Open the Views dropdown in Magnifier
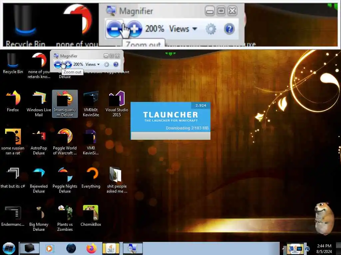The width and height of the screenshot is (341, 255). (x=93, y=64)
